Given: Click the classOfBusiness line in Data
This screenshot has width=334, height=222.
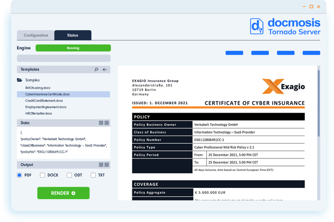Looking at the screenshot, I should 64,145.
